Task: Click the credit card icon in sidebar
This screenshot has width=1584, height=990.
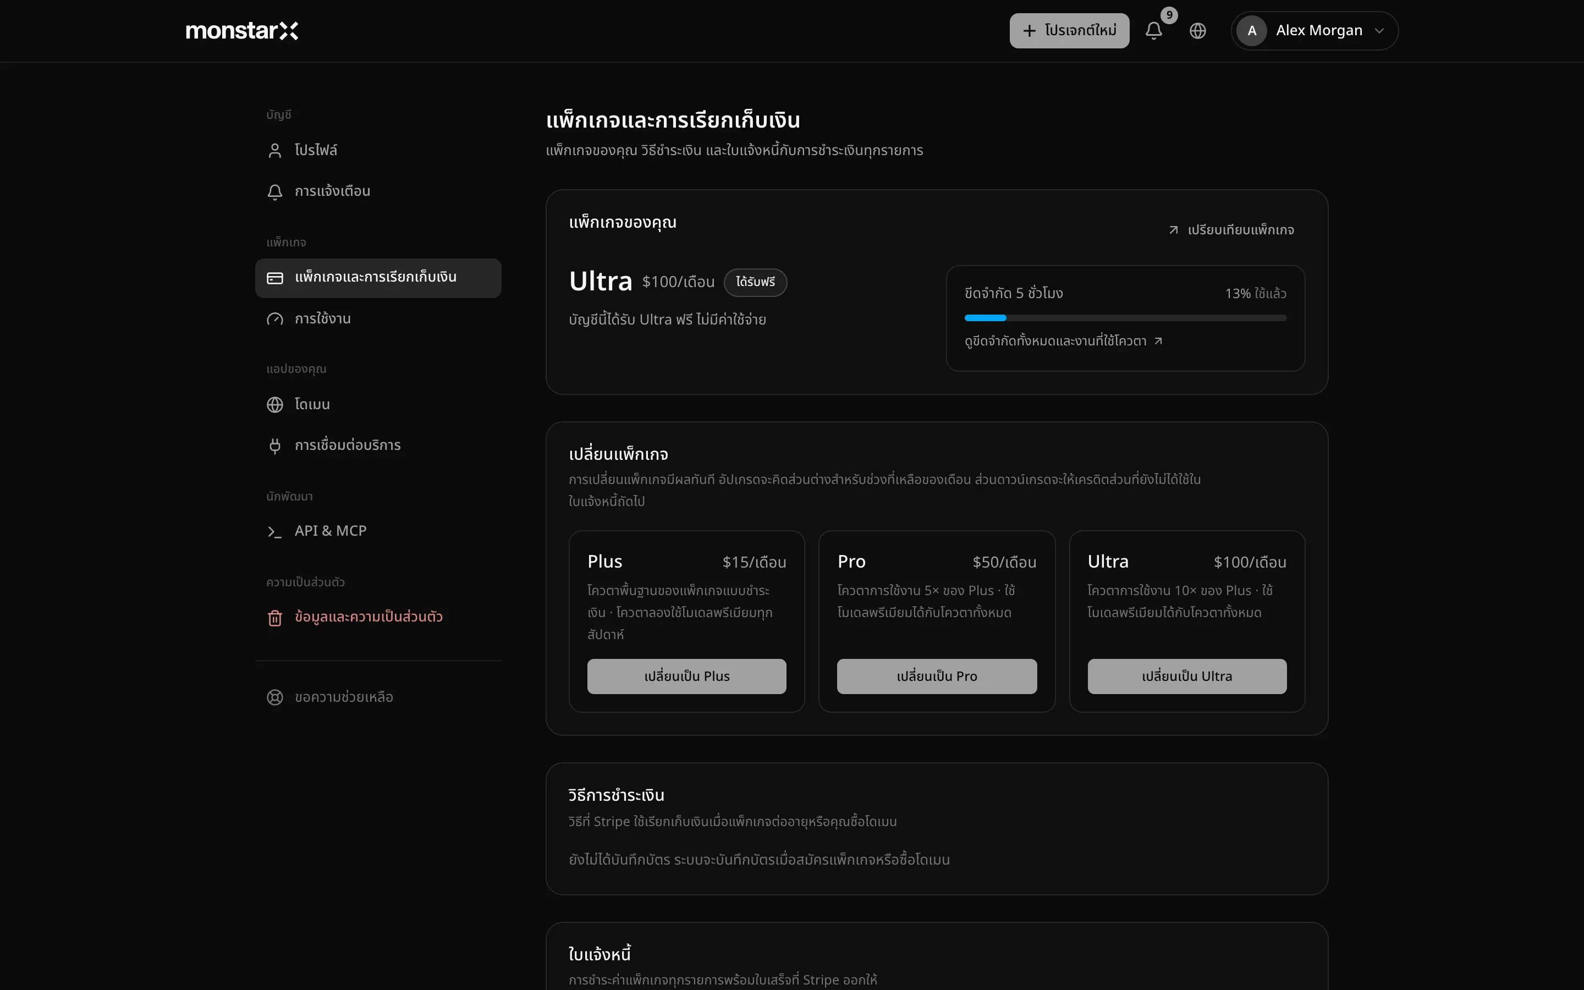Action: [x=275, y=278]
